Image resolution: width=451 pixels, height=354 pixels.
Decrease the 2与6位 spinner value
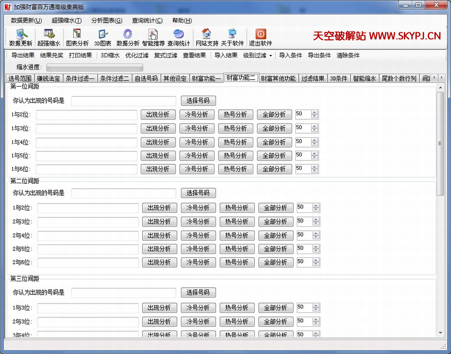coord(316,264)
